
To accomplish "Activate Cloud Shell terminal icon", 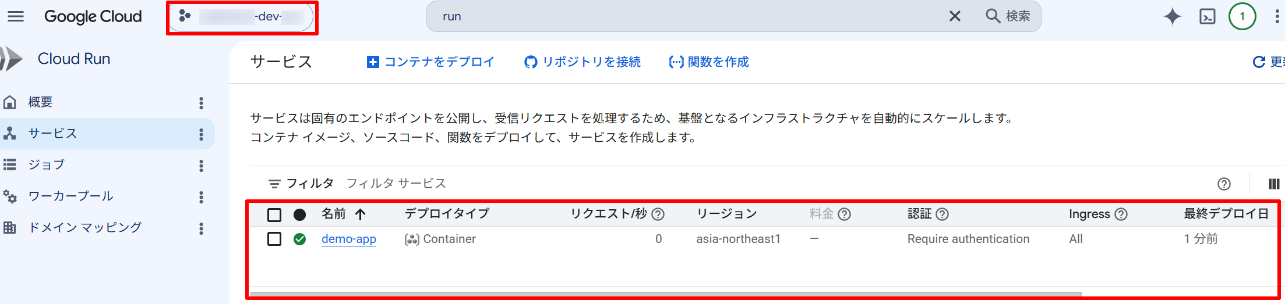I will coord(1208,16).
